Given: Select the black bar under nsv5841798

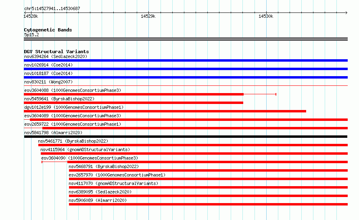Looking at the screenshot, I should pos(186,137).
